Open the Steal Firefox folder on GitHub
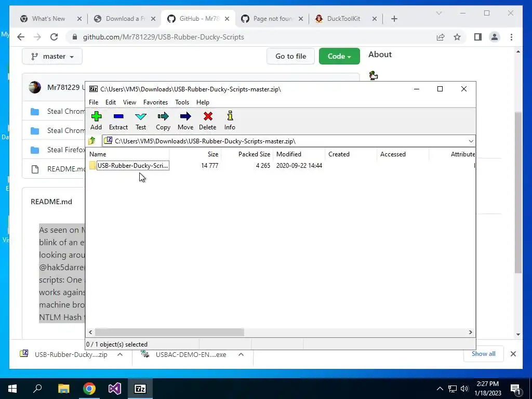532x399 pixels. [x=66, y=150]
